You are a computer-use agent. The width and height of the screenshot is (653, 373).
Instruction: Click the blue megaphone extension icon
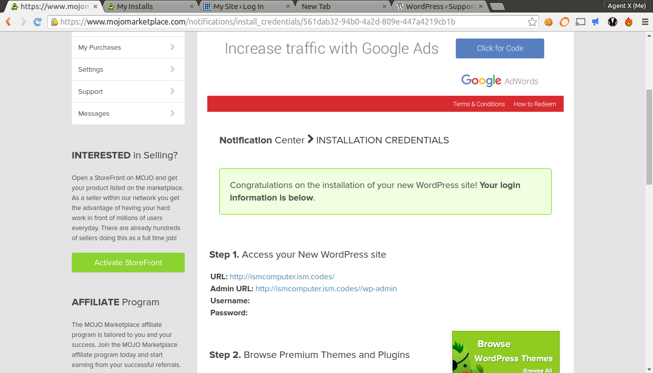coord(596,22)
